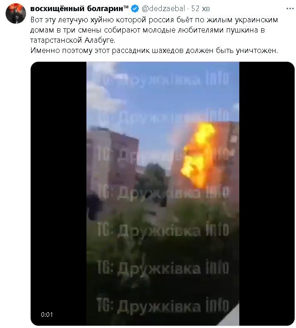Viewport: 296px width, 328px height.
Task: Click the bottom TG: Дружківка info watermark
Action: [163, 305]
